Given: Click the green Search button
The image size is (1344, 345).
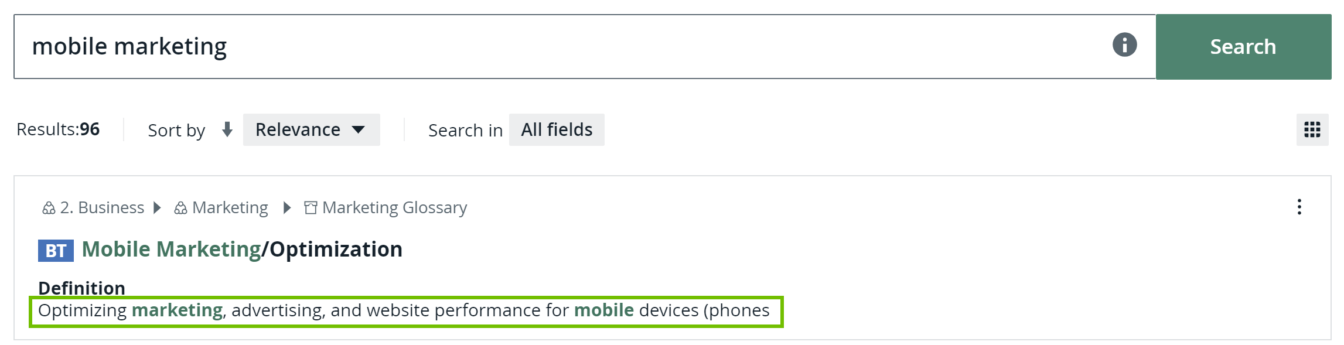Looking at the screenshot, I should point(1243,47).
